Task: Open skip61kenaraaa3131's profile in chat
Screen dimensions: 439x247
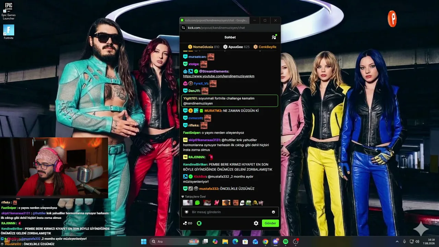Action: 204,140
